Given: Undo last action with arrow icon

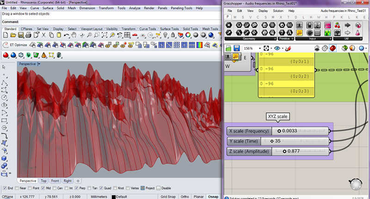Looking at the screenshot, I should click(x=67, y=36).
